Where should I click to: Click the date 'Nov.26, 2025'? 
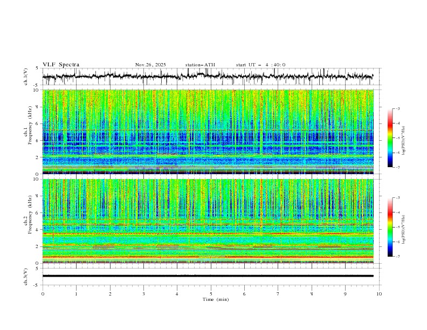[x=150, y=65]
